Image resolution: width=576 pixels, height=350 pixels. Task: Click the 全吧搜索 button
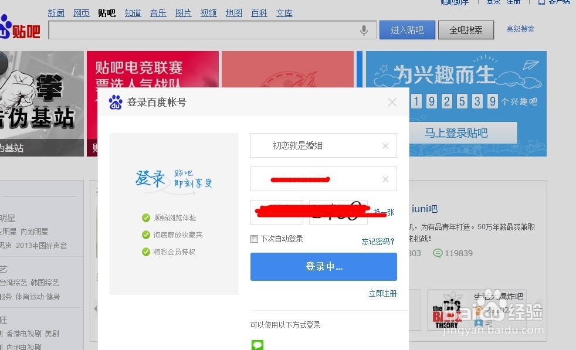point(466,30)
